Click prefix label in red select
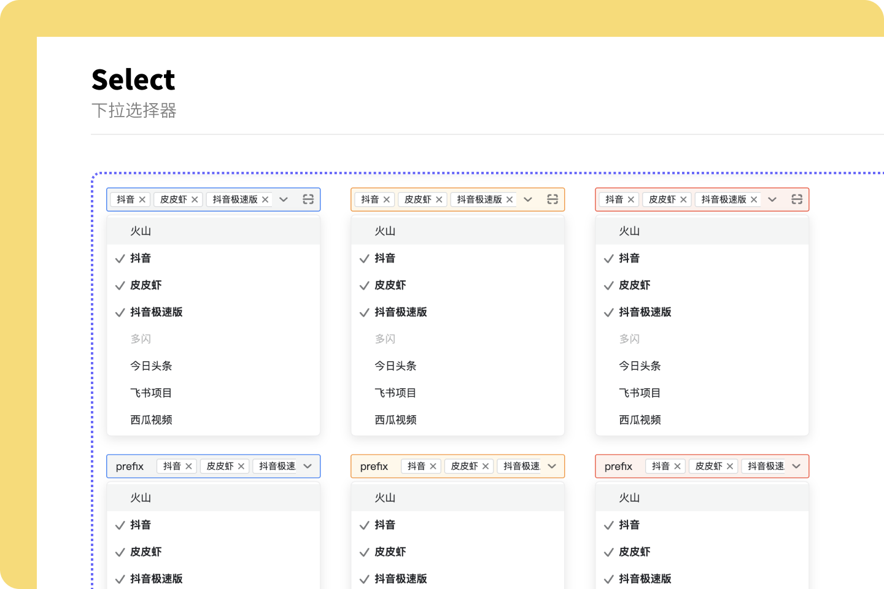This screenshot has height=589, width=884. (x=618, y=466)
